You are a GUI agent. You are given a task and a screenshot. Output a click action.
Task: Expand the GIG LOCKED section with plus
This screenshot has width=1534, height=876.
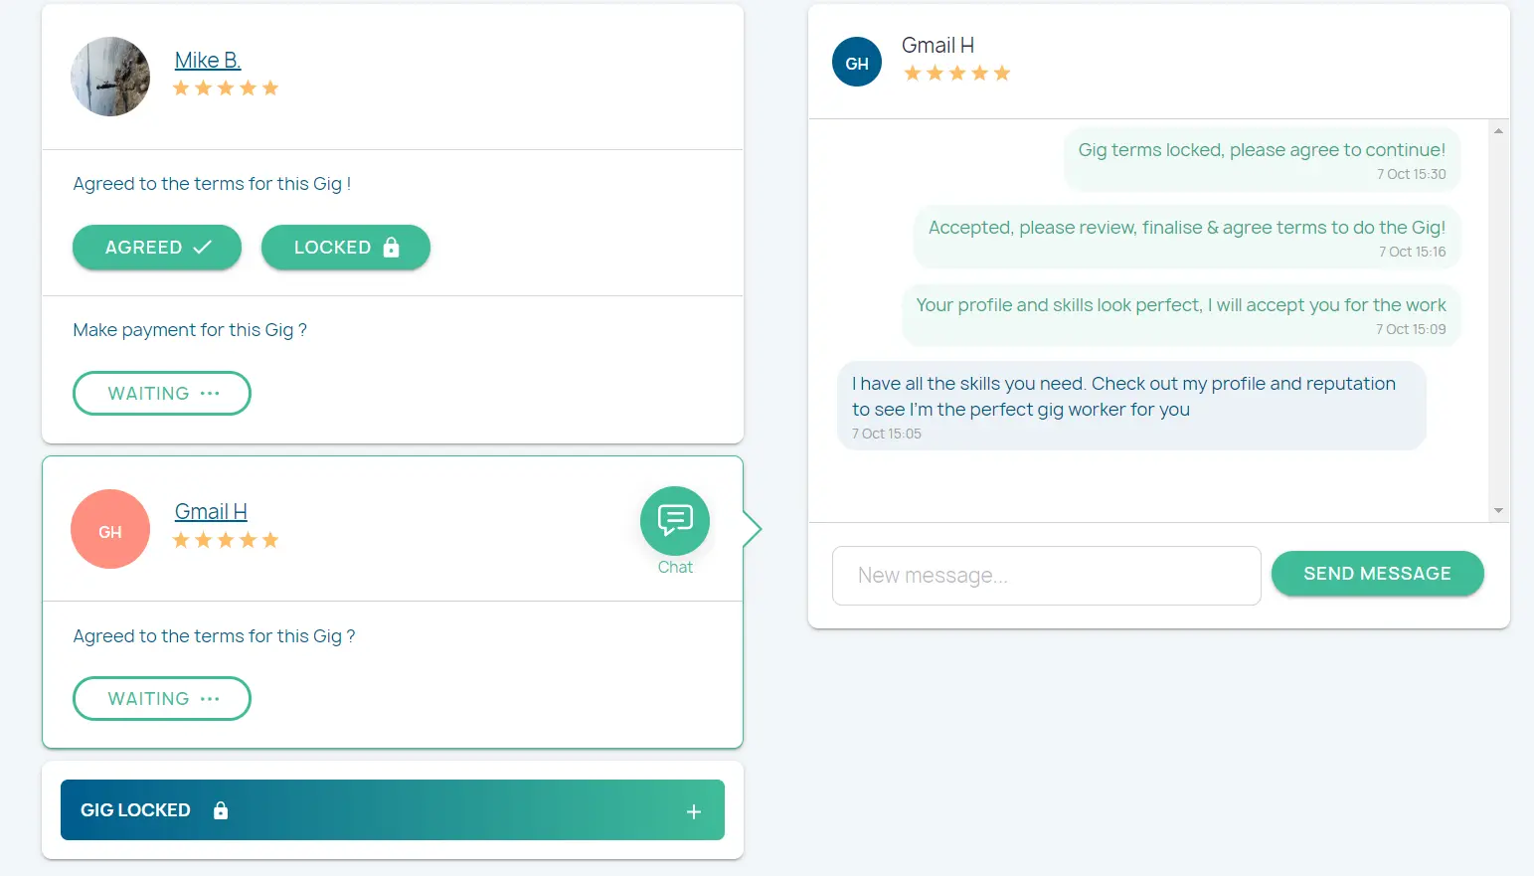[694, 811]
